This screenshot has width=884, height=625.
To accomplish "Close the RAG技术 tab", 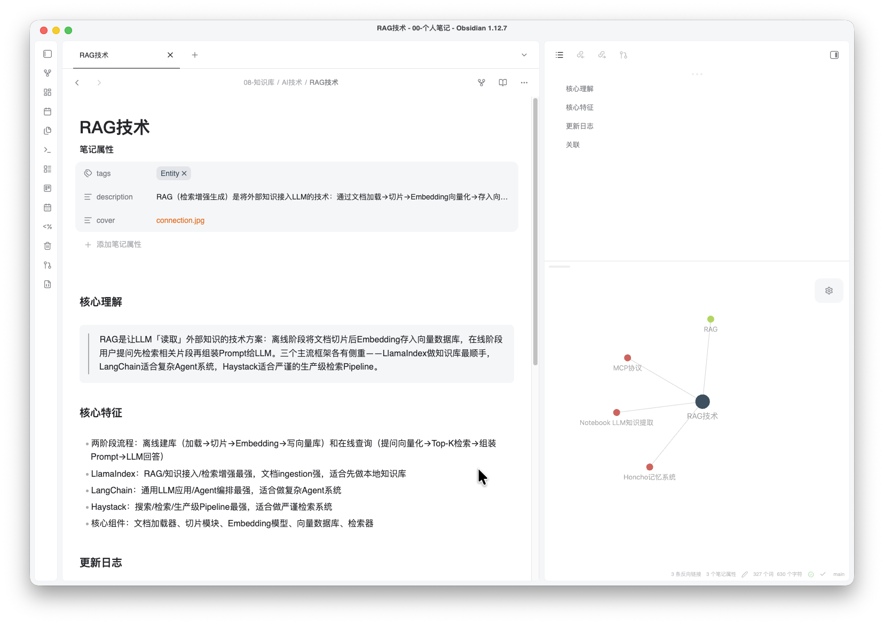I will click(x=170, y=55).
